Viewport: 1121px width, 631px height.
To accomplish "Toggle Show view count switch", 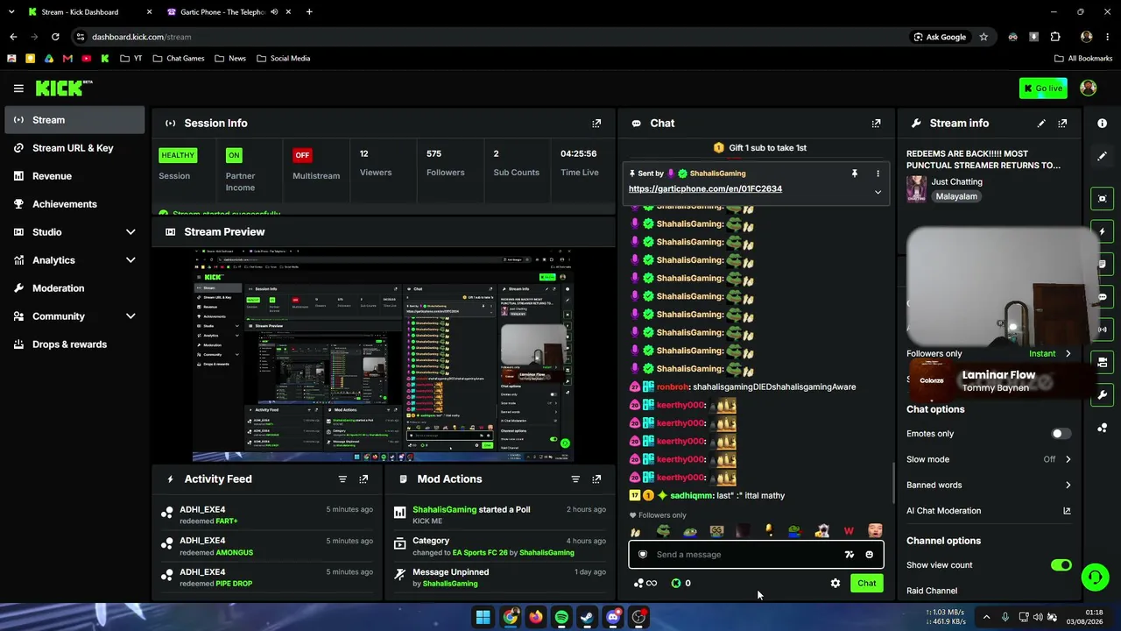I will tap(1061, 565).
